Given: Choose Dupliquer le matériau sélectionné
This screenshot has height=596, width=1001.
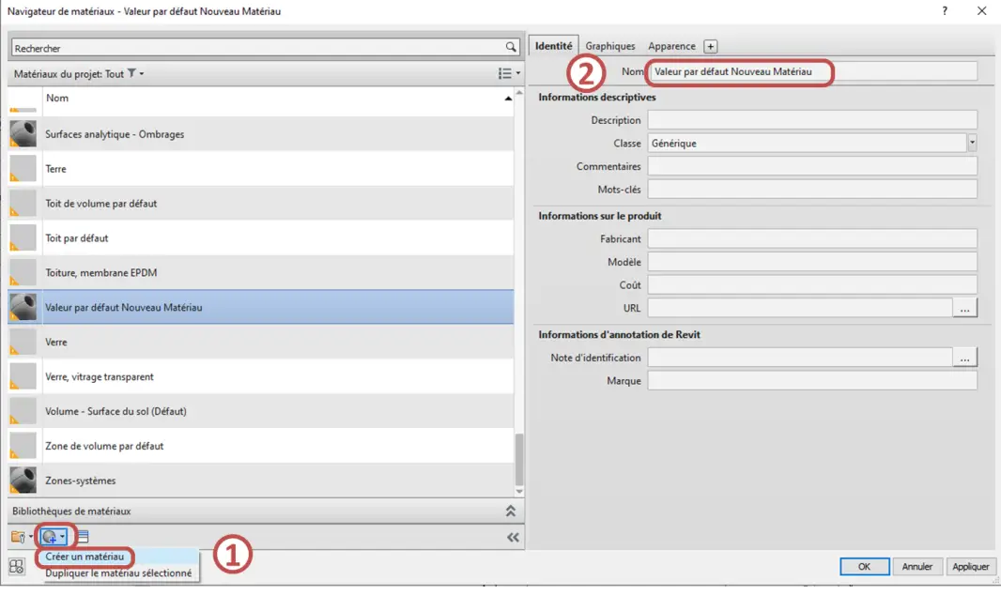Looking at the screenshot, I should (x=118, y=573).
